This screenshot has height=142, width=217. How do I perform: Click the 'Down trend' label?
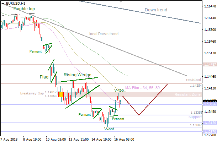pyautogui.click(x=156, y=10)
